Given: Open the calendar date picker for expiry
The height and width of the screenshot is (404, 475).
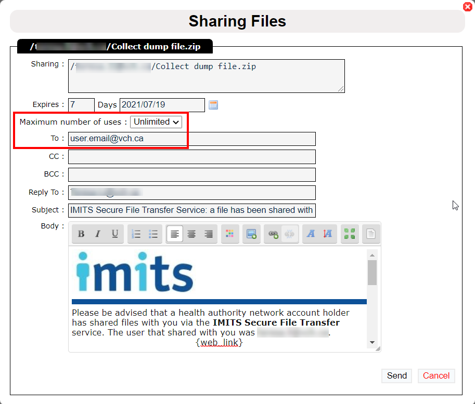Looking at the screenshot, I should pos(213,105).
